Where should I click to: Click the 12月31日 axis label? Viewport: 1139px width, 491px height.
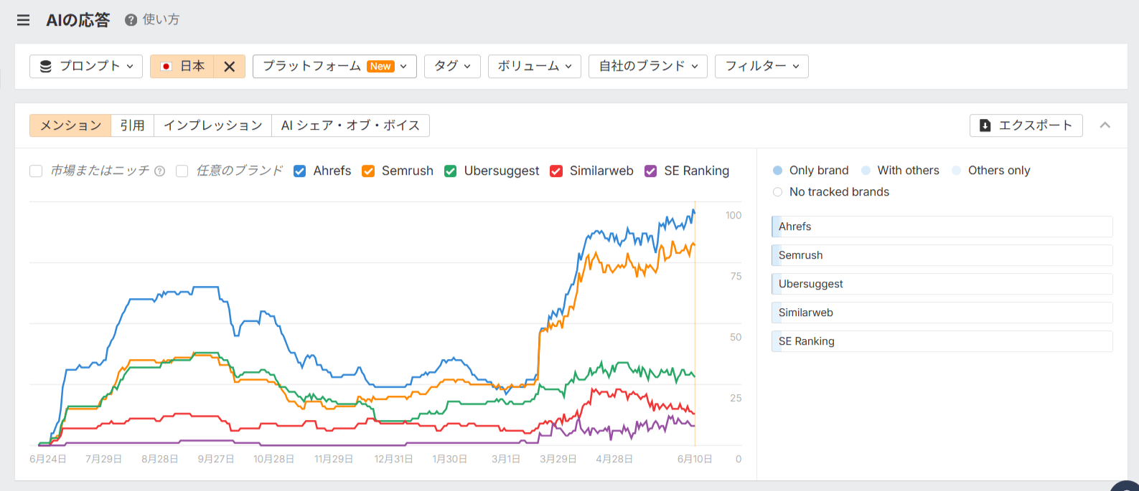pyautogui.click(x=393, y=459)
